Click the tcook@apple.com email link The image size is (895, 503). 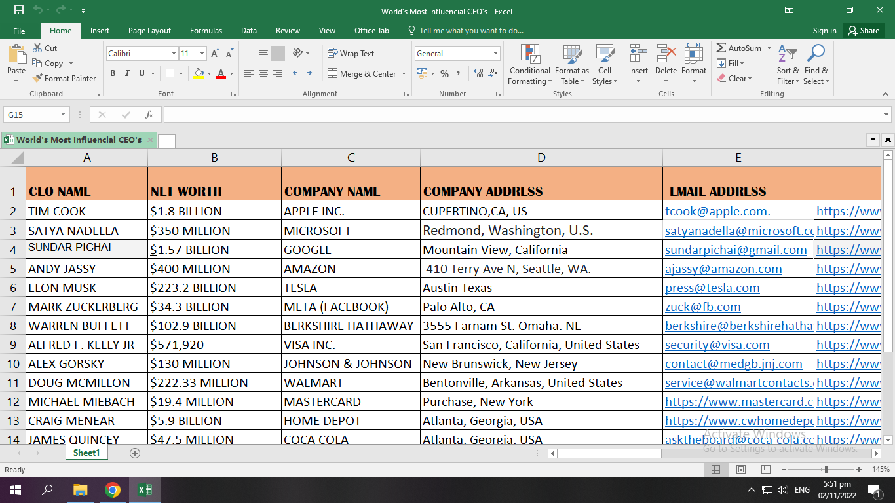[x=717, y=212]
